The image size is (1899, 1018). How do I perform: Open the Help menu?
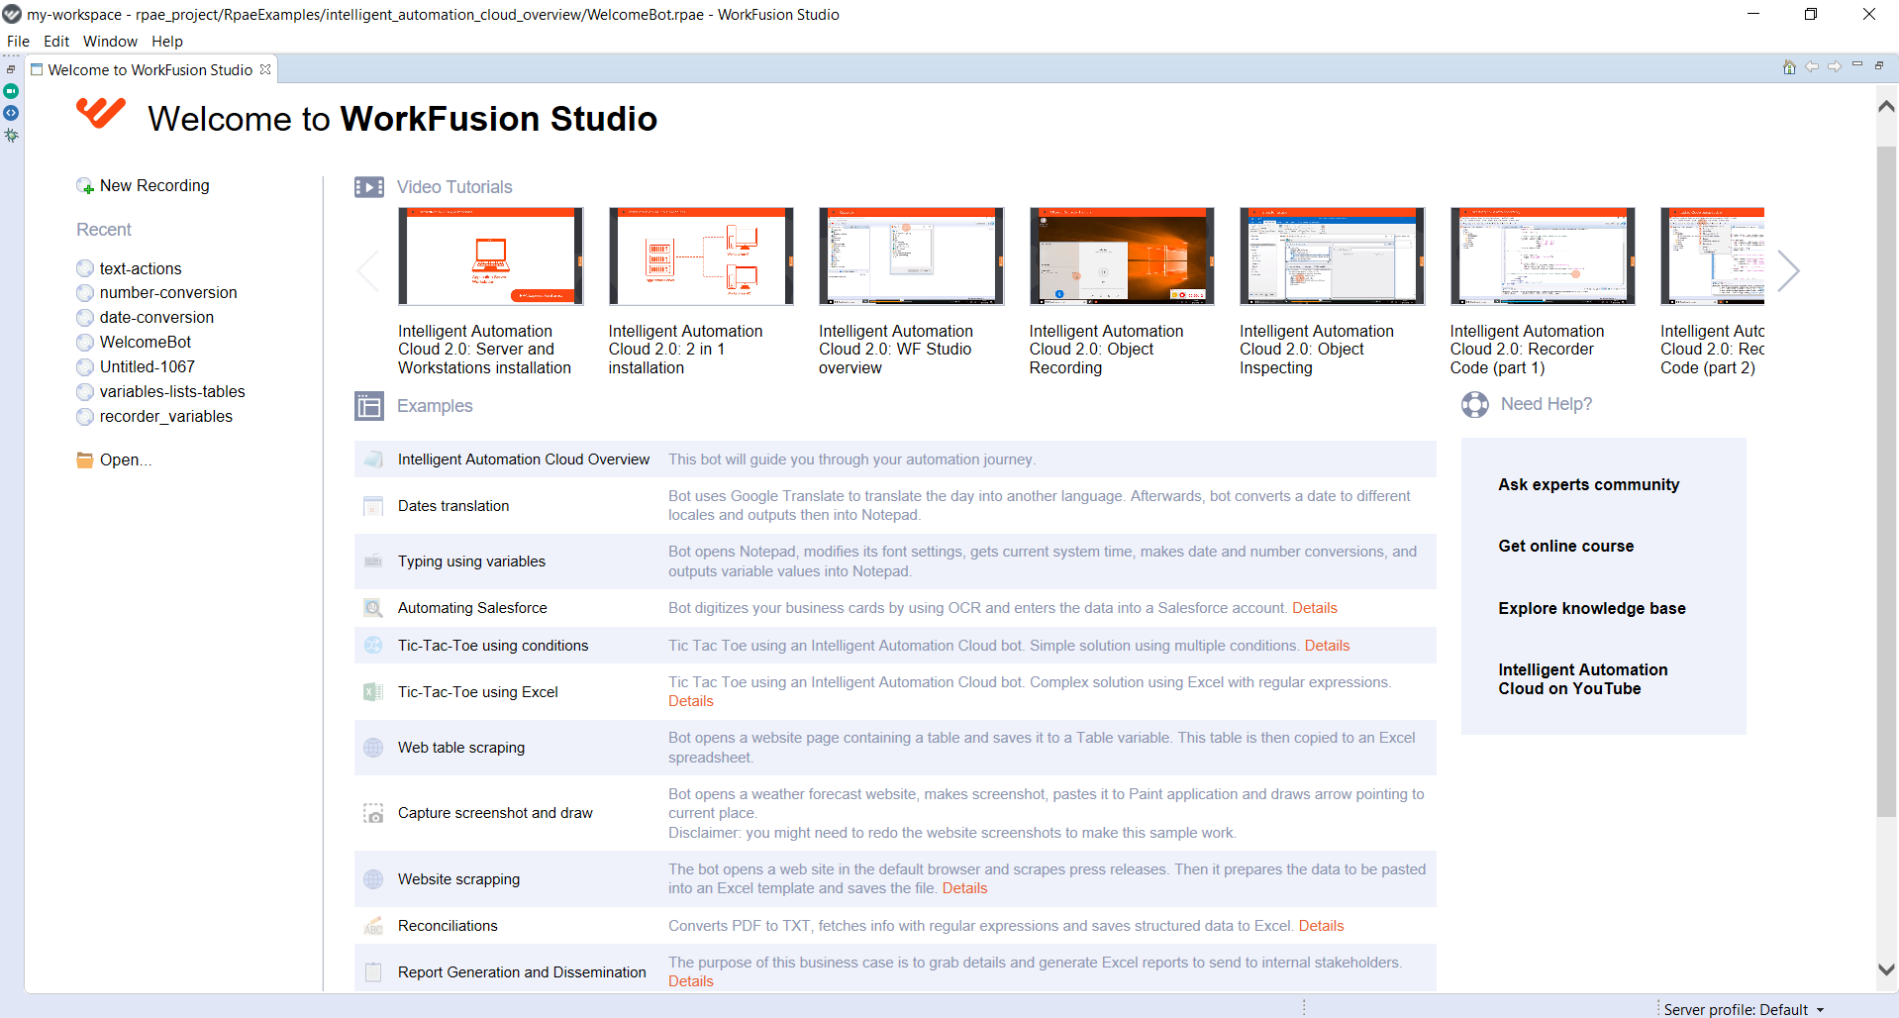[167, 42]
